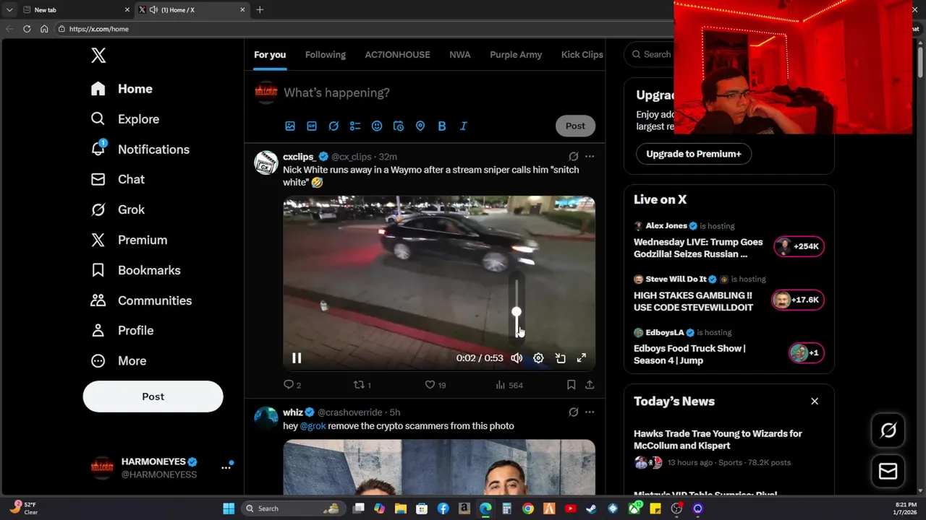The image size is (926, 520).
Task: Switch to the Following tab
Action: pyautogui.click(x=325, y=55)
